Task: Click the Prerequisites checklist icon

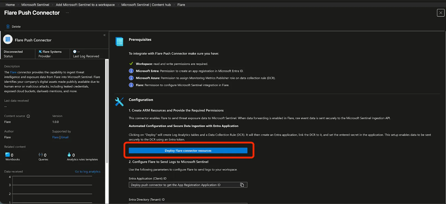Action: (x=119, y=41)
